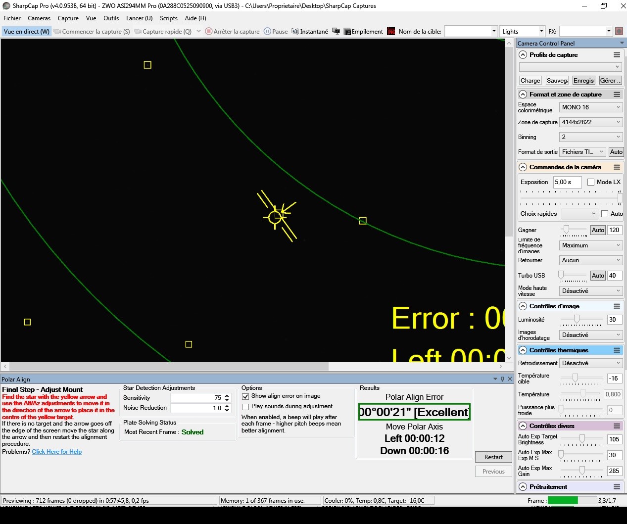Image resolution: width=627 pixels, height=524 pixels.
Task: Click the Exposition value input field
Action: 567,182
